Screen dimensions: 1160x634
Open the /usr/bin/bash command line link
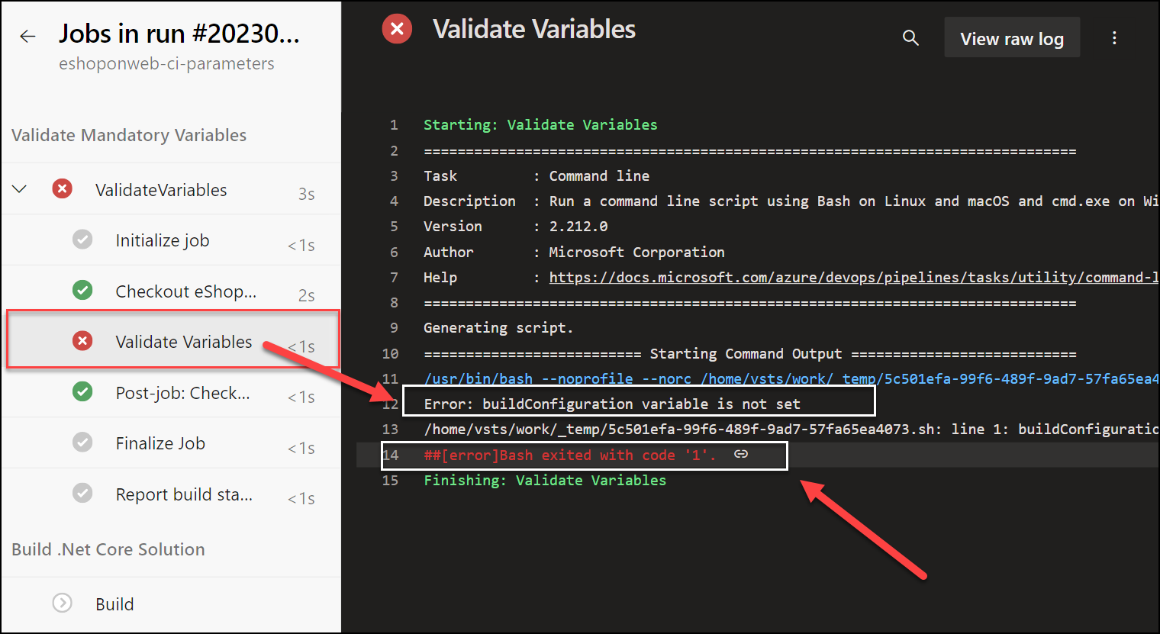pyautogui.click(x=791, y=378)
